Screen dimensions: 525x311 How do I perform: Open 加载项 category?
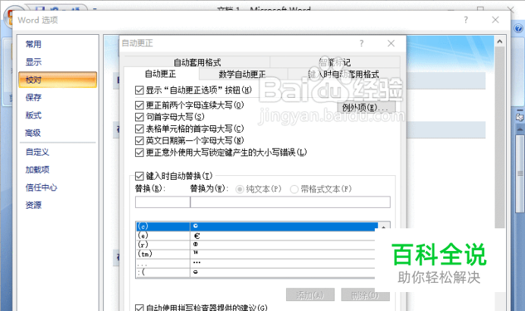tap(37, 170)
